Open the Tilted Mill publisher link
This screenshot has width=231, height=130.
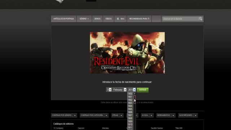pyautogui.click(x=179, y=128)
